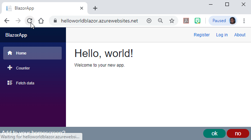Click the install app plus icon in address bar

149,21
